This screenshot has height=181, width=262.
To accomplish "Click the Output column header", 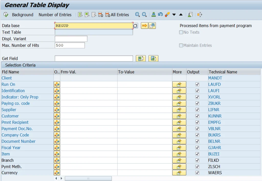I will tap(197, 72).
